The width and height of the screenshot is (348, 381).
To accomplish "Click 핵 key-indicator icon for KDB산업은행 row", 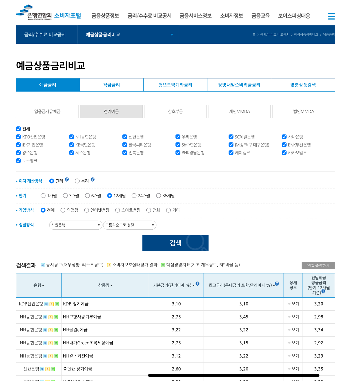I will click(x=57, y=304).
